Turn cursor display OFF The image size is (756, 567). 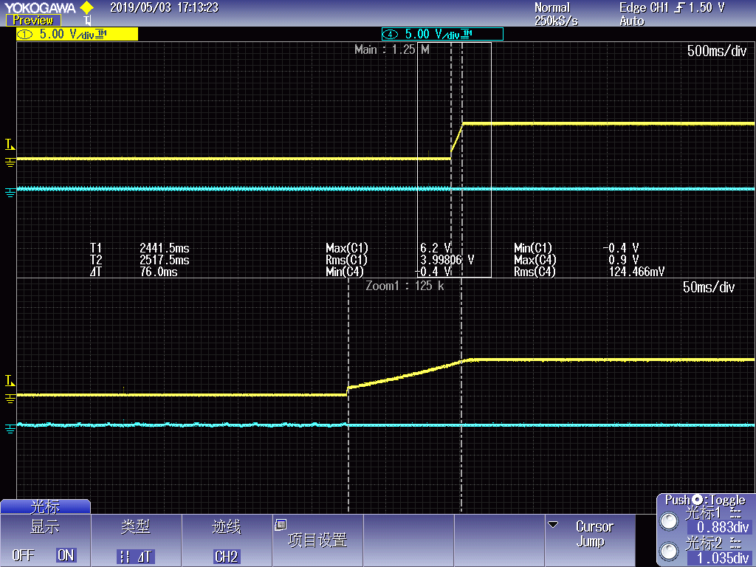pos(23,555)
